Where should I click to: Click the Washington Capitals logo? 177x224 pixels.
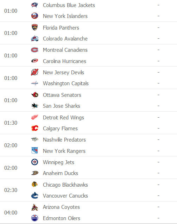click(x=34, y=83)
